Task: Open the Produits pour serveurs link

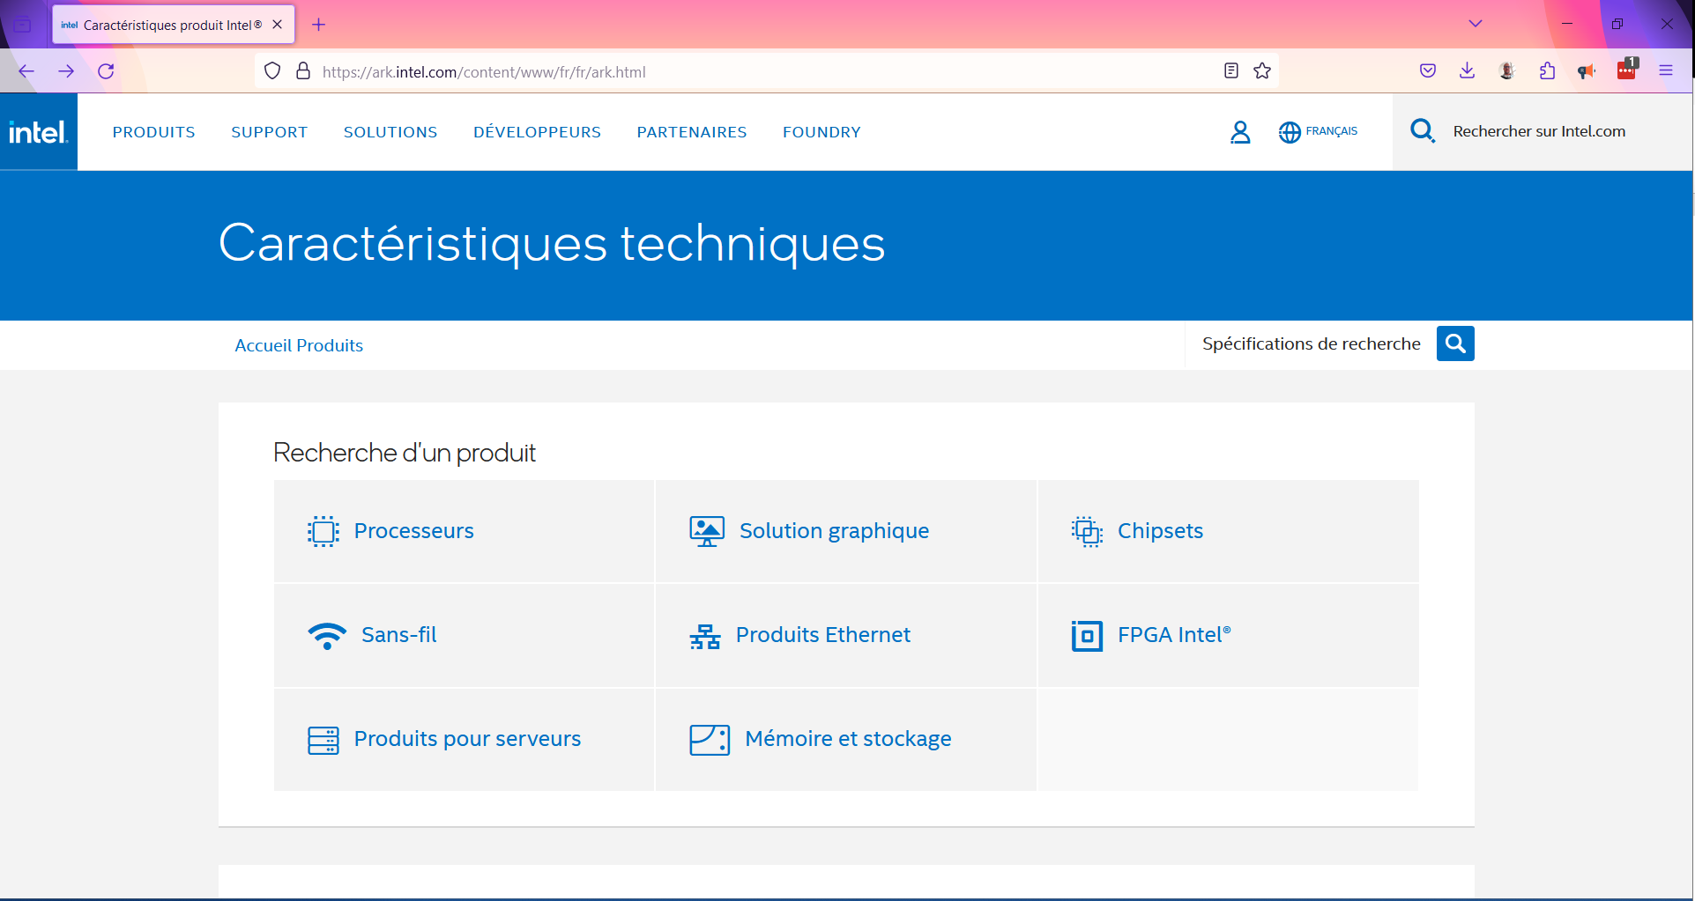Action: click(467, 739)
